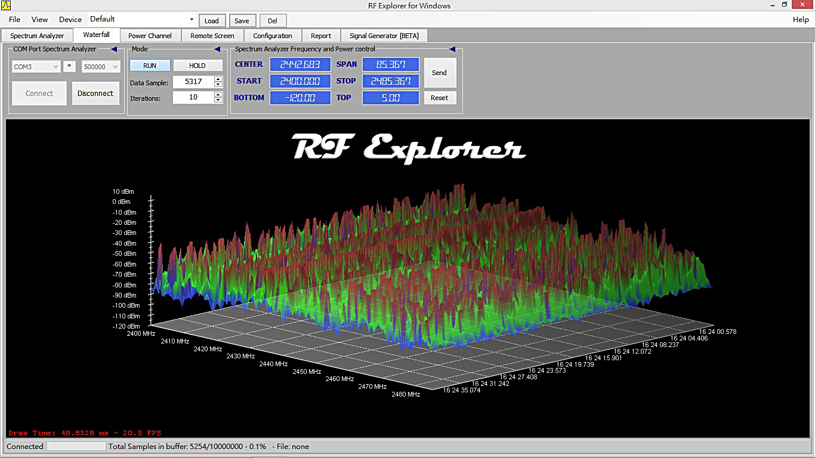
Task: Click the Reset button
Action: coord(440,98)
